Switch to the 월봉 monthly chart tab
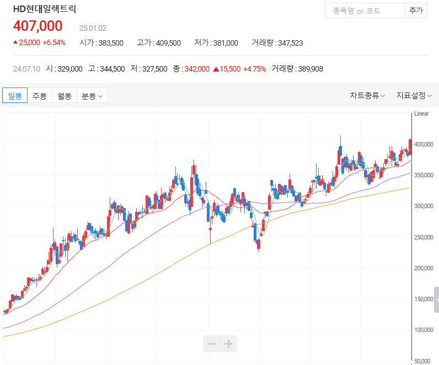The height and width of the screenshot is (365, 439). point(65,96)
